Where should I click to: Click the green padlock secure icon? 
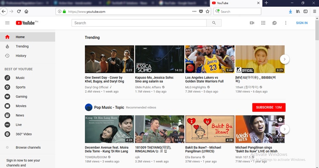64,11
